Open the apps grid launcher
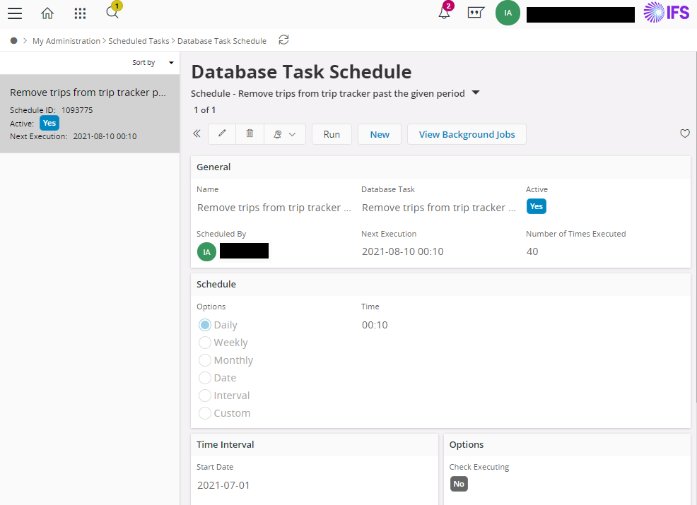The image size is (697, 505). pyautogui.click(x=80, y=13)
